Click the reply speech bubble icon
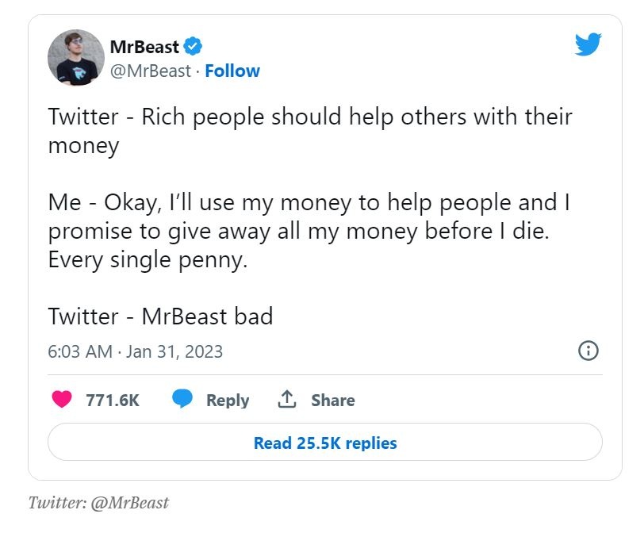Viewport: 644px width, 533px height. tap(182, 400)
